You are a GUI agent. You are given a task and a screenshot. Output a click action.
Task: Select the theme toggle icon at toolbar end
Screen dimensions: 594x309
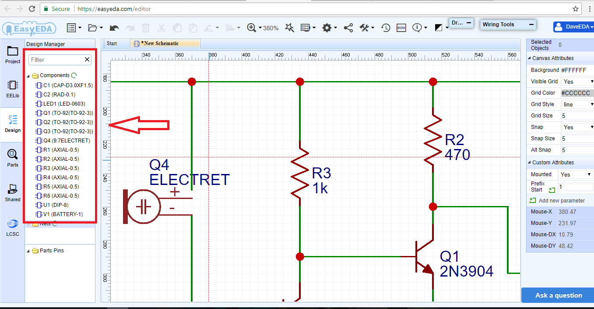pyautogui.click(x=439, y=27)
